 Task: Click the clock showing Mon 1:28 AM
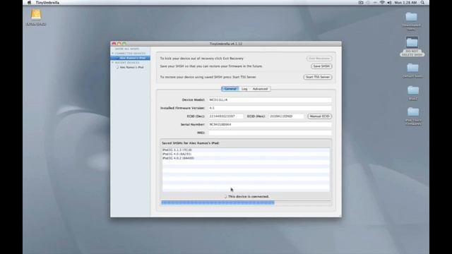click(405, 3)
